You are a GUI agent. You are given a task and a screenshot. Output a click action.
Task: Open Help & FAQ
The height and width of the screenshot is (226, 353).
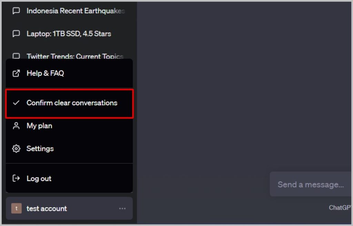(69, 73)
